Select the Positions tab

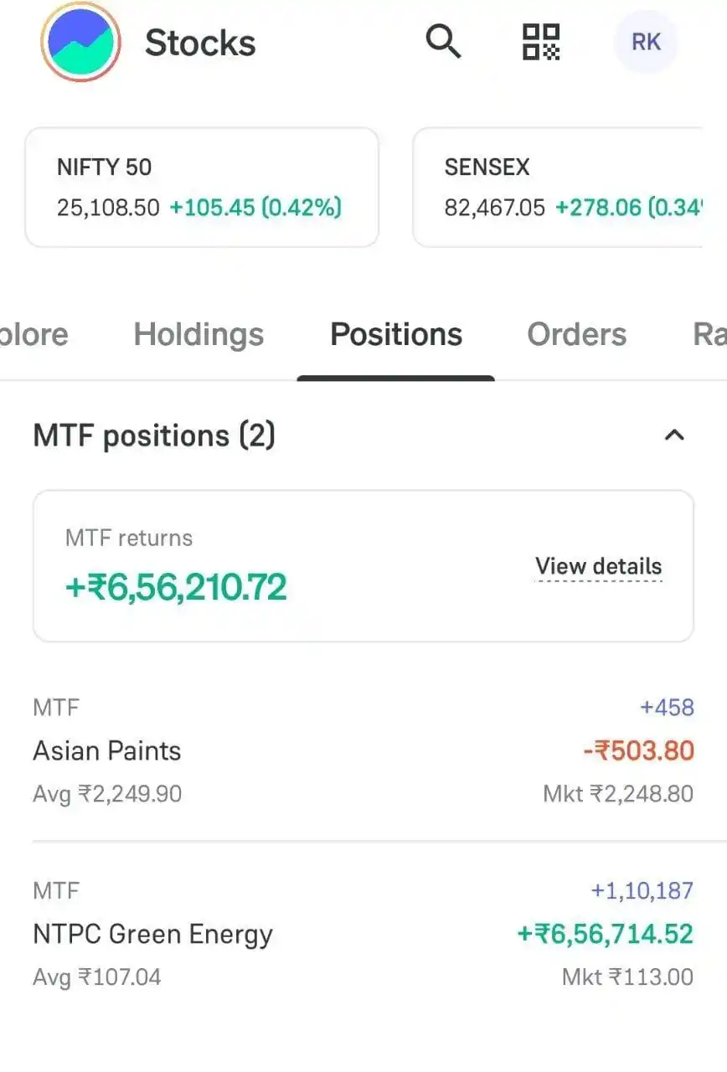coord(396,334)
